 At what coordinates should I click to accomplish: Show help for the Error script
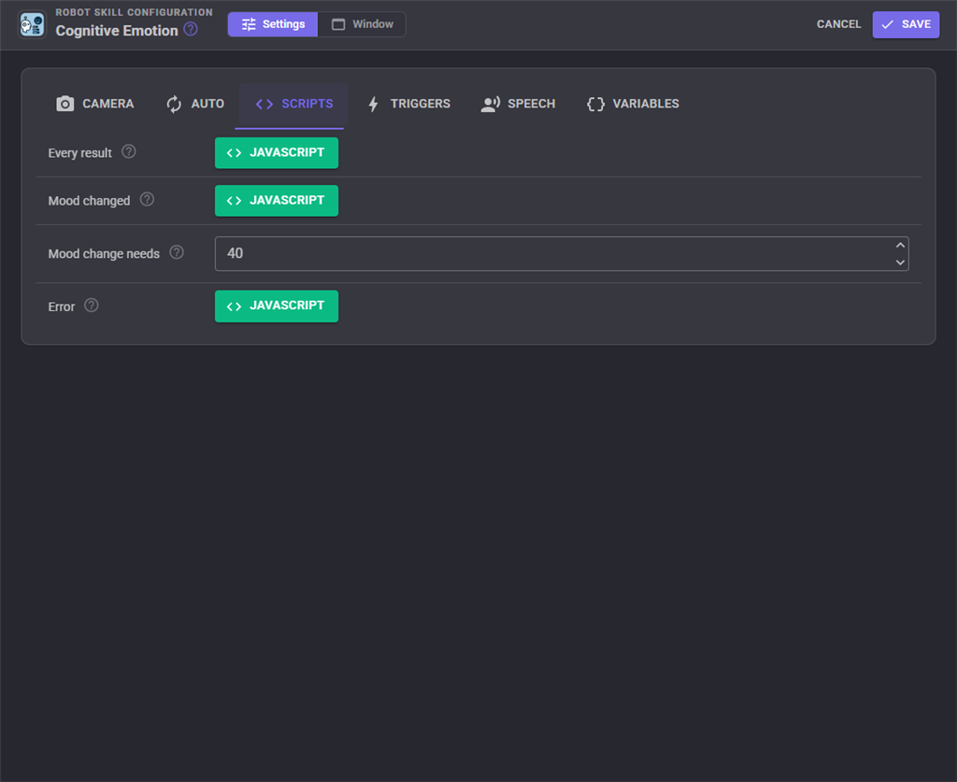[x=91, y=306]
